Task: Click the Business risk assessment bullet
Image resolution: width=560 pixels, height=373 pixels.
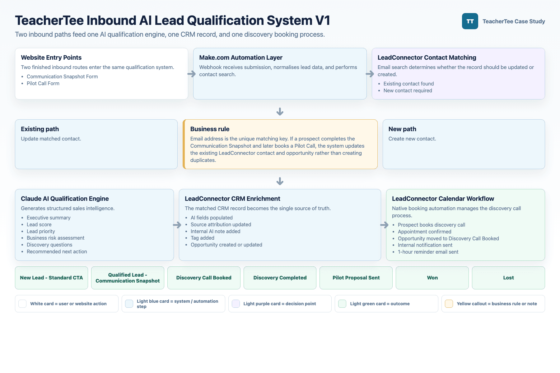Action: (55, 238)
